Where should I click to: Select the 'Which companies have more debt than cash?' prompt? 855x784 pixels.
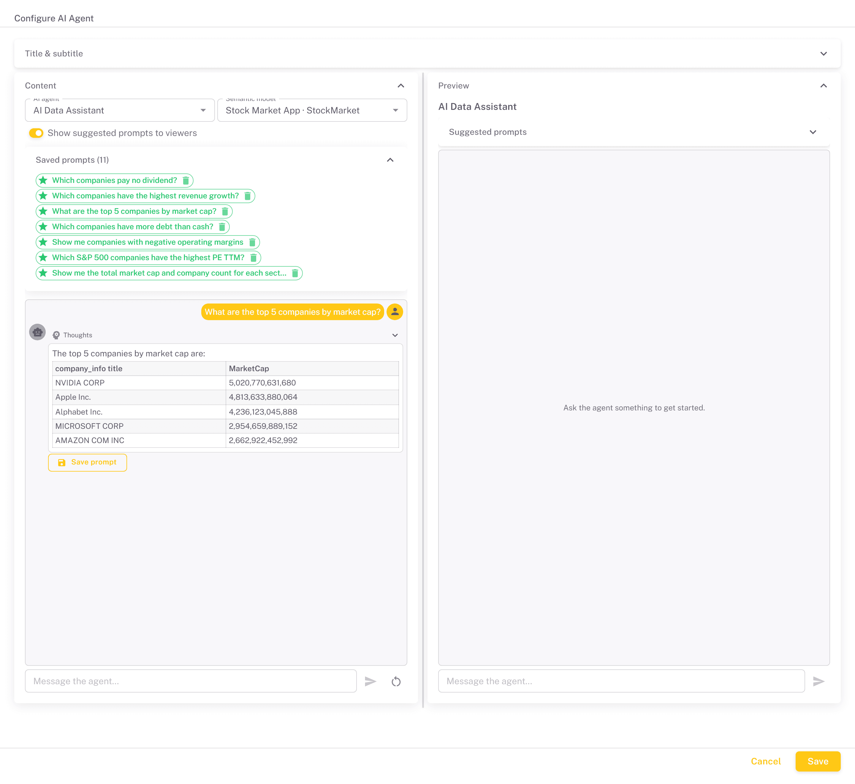[x=133, y=227]
